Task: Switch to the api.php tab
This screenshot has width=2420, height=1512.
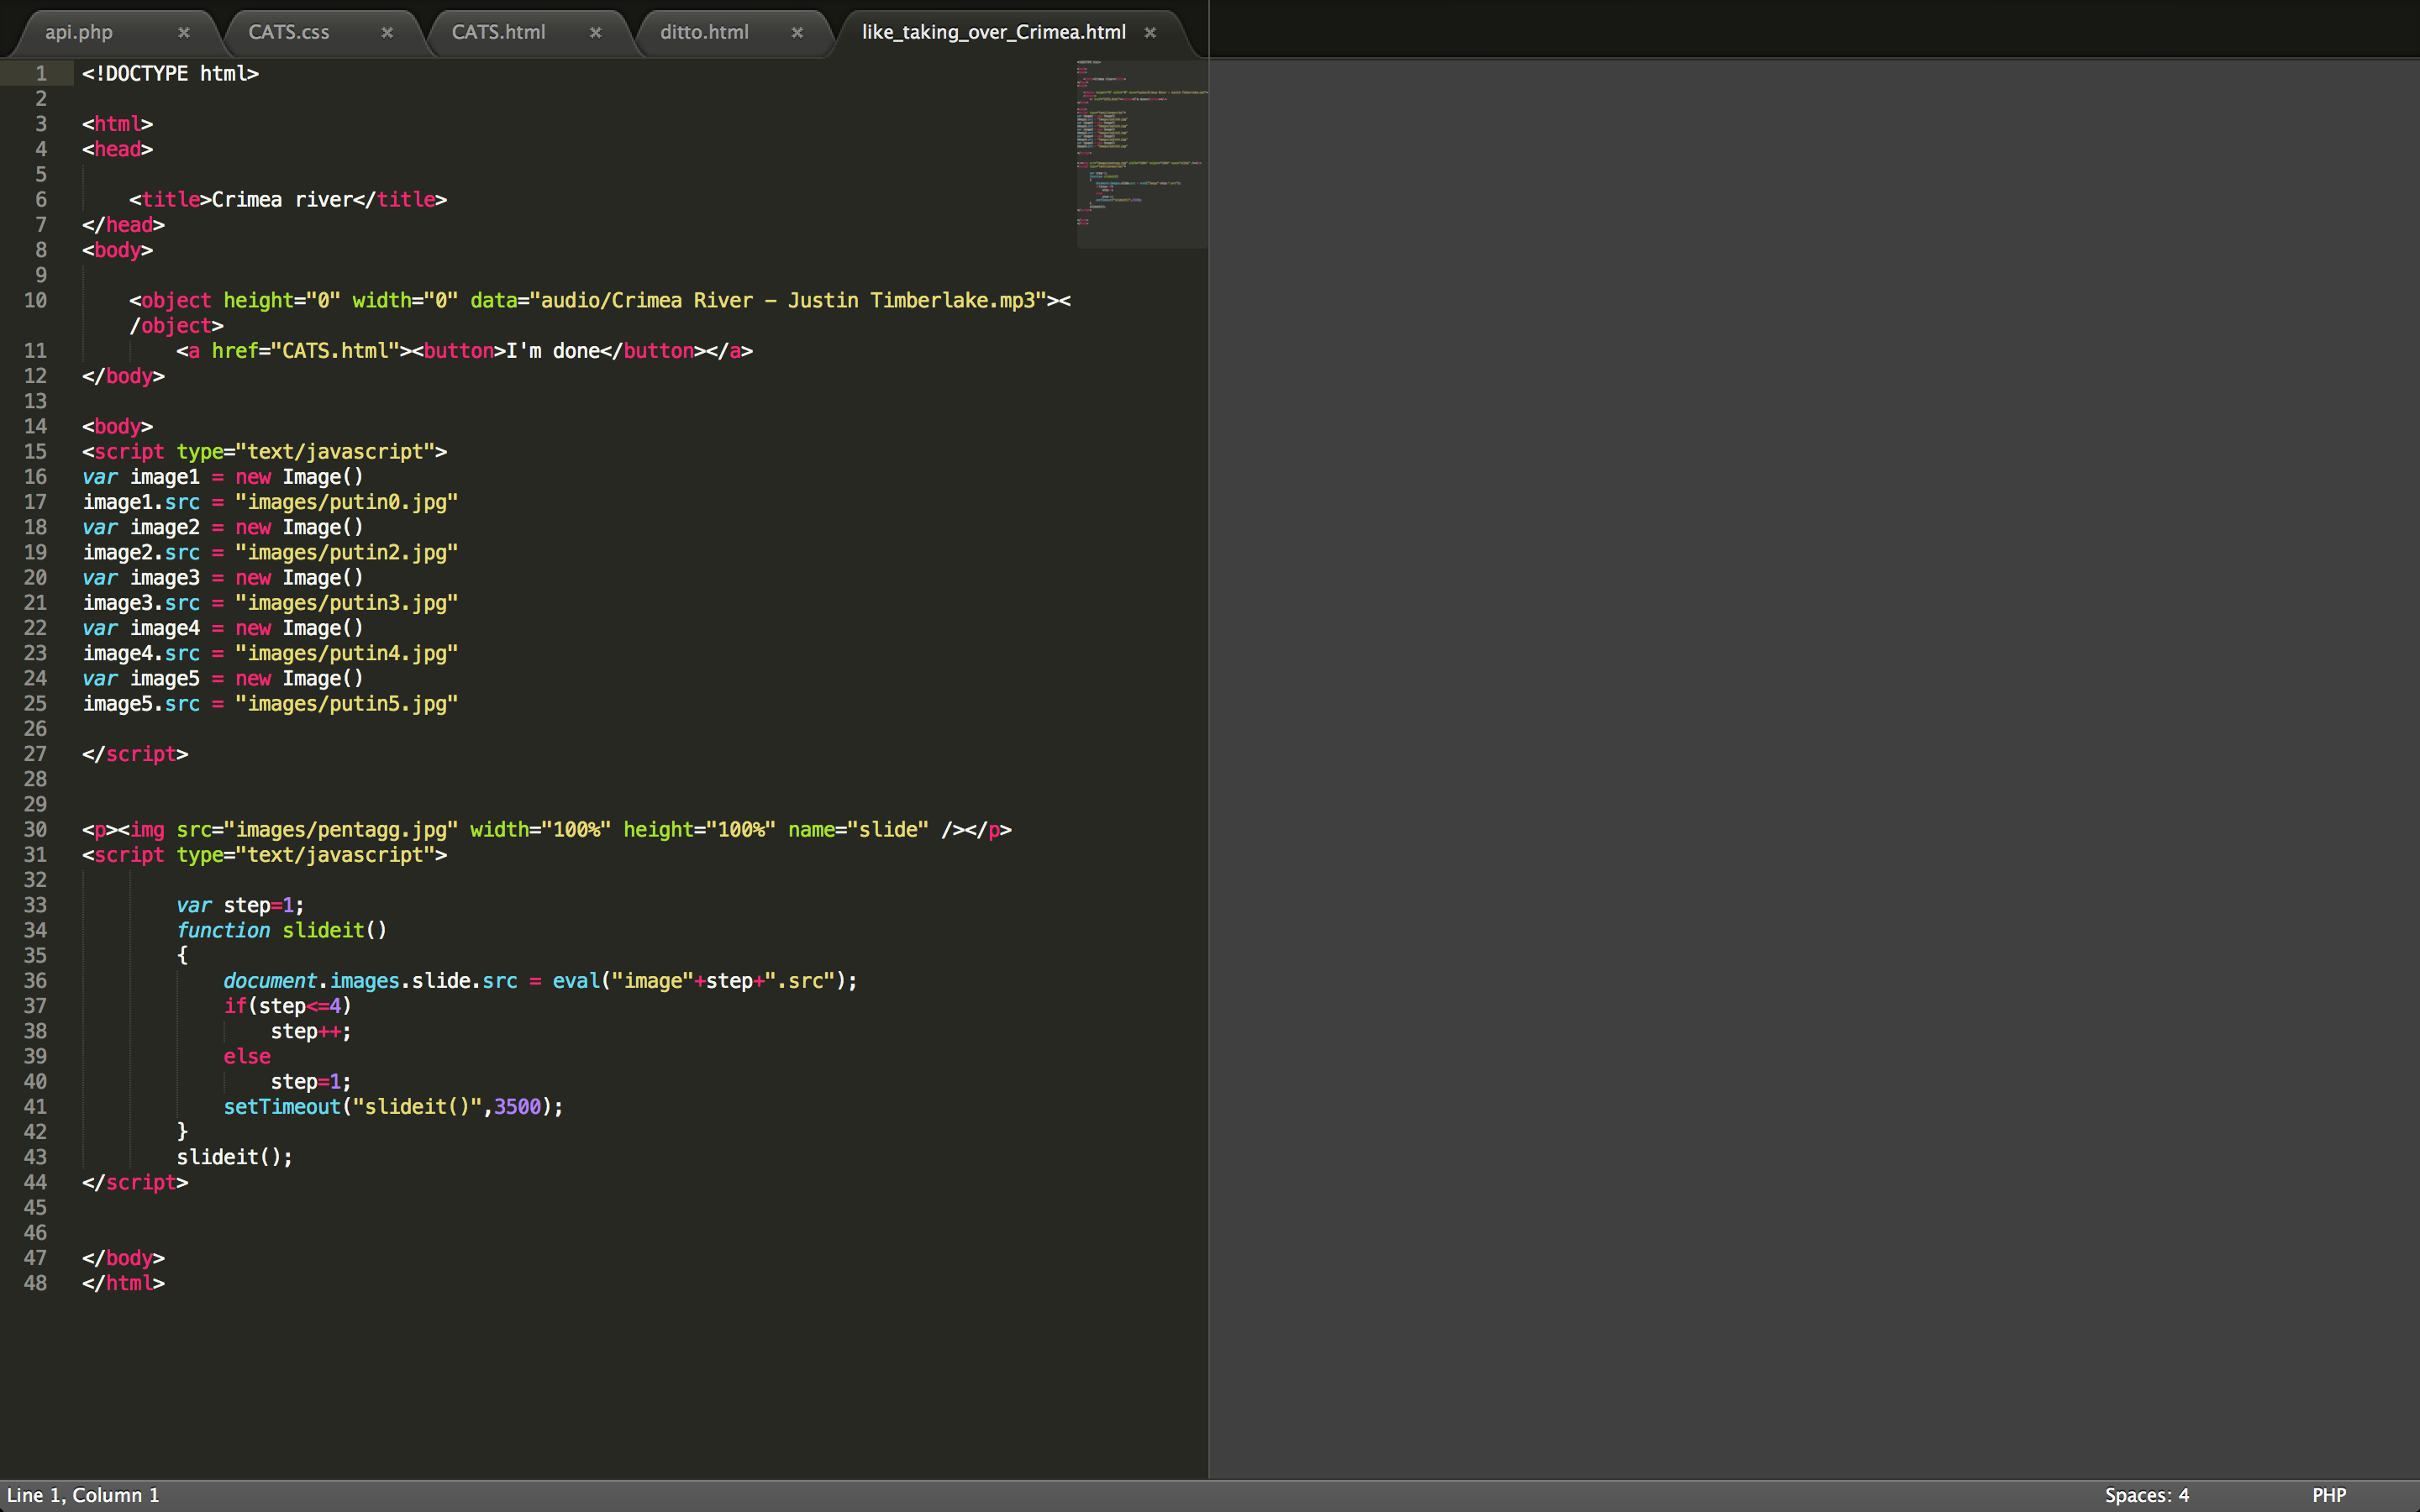Action: click(x=79, y=32)
